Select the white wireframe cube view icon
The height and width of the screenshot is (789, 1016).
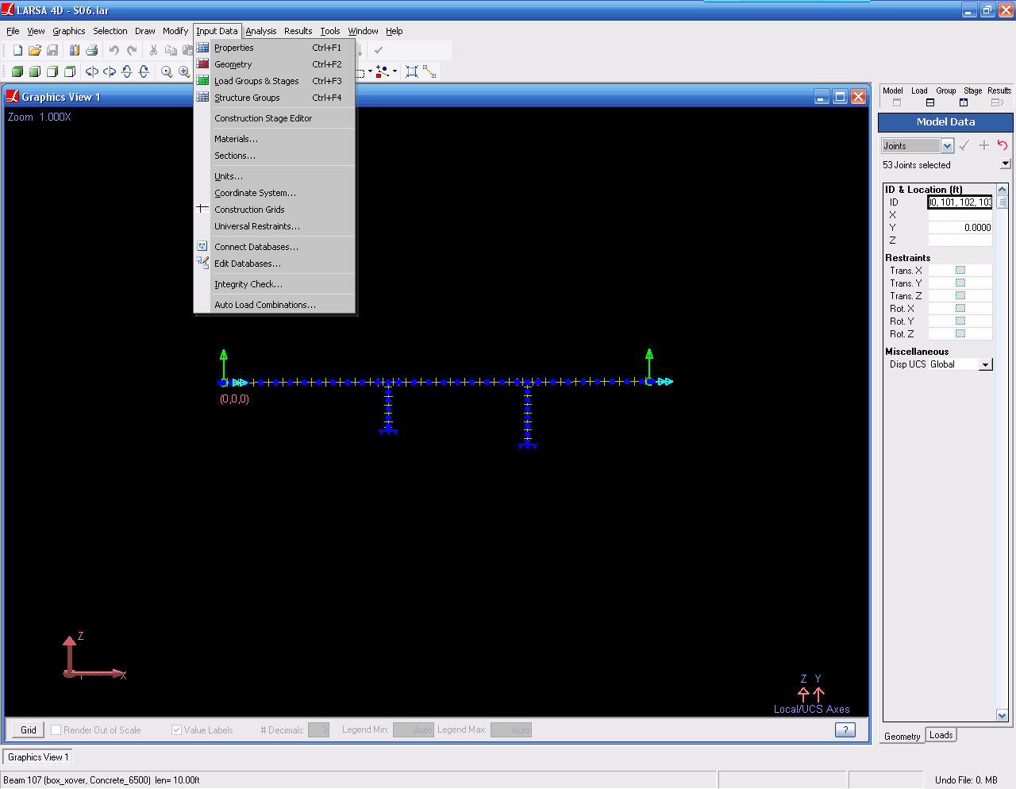pyautogui.click(x=52, y=71)
